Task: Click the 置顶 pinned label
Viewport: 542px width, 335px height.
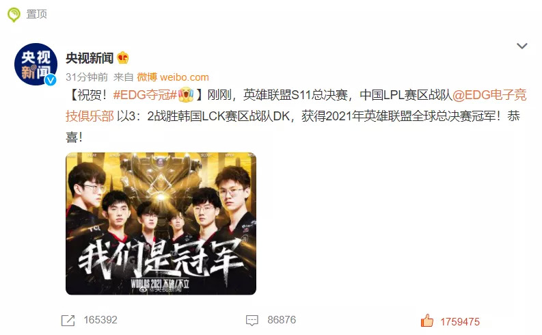Action: (x=37, y=14)
